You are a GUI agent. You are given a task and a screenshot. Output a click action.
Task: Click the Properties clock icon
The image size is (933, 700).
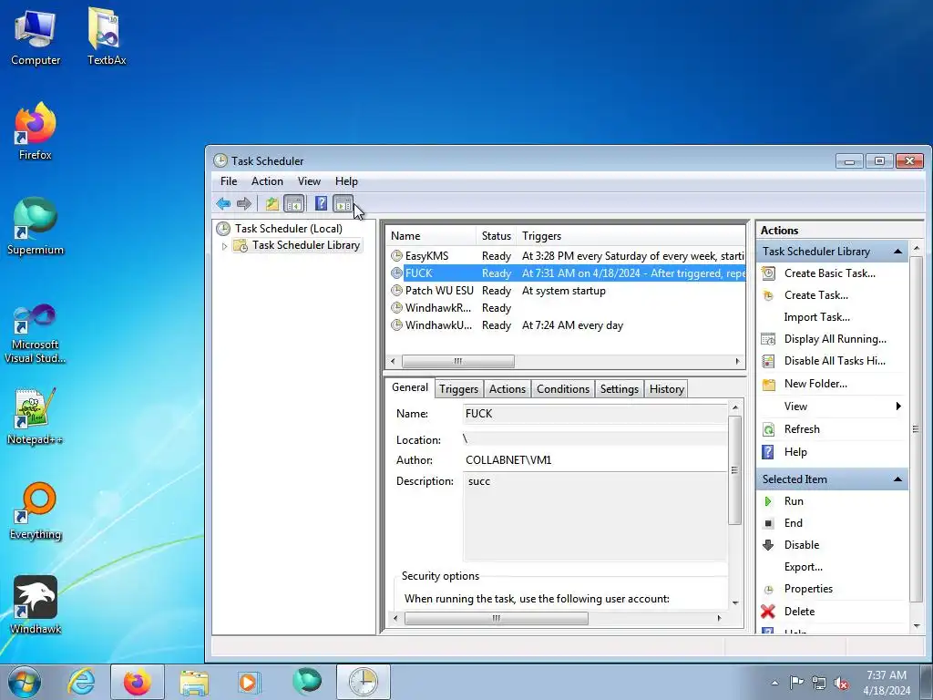coord(768,590)
